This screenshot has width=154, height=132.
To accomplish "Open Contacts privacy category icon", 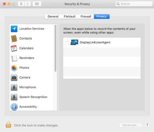I will coord(14,39).
